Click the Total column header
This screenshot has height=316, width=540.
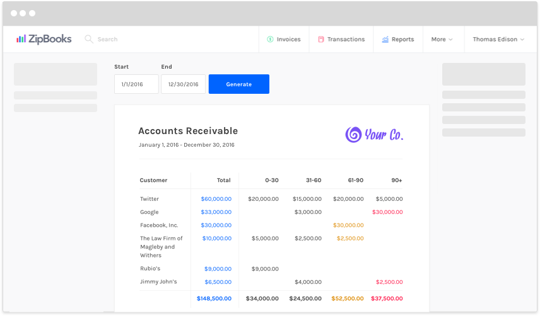tap(223, 180)
